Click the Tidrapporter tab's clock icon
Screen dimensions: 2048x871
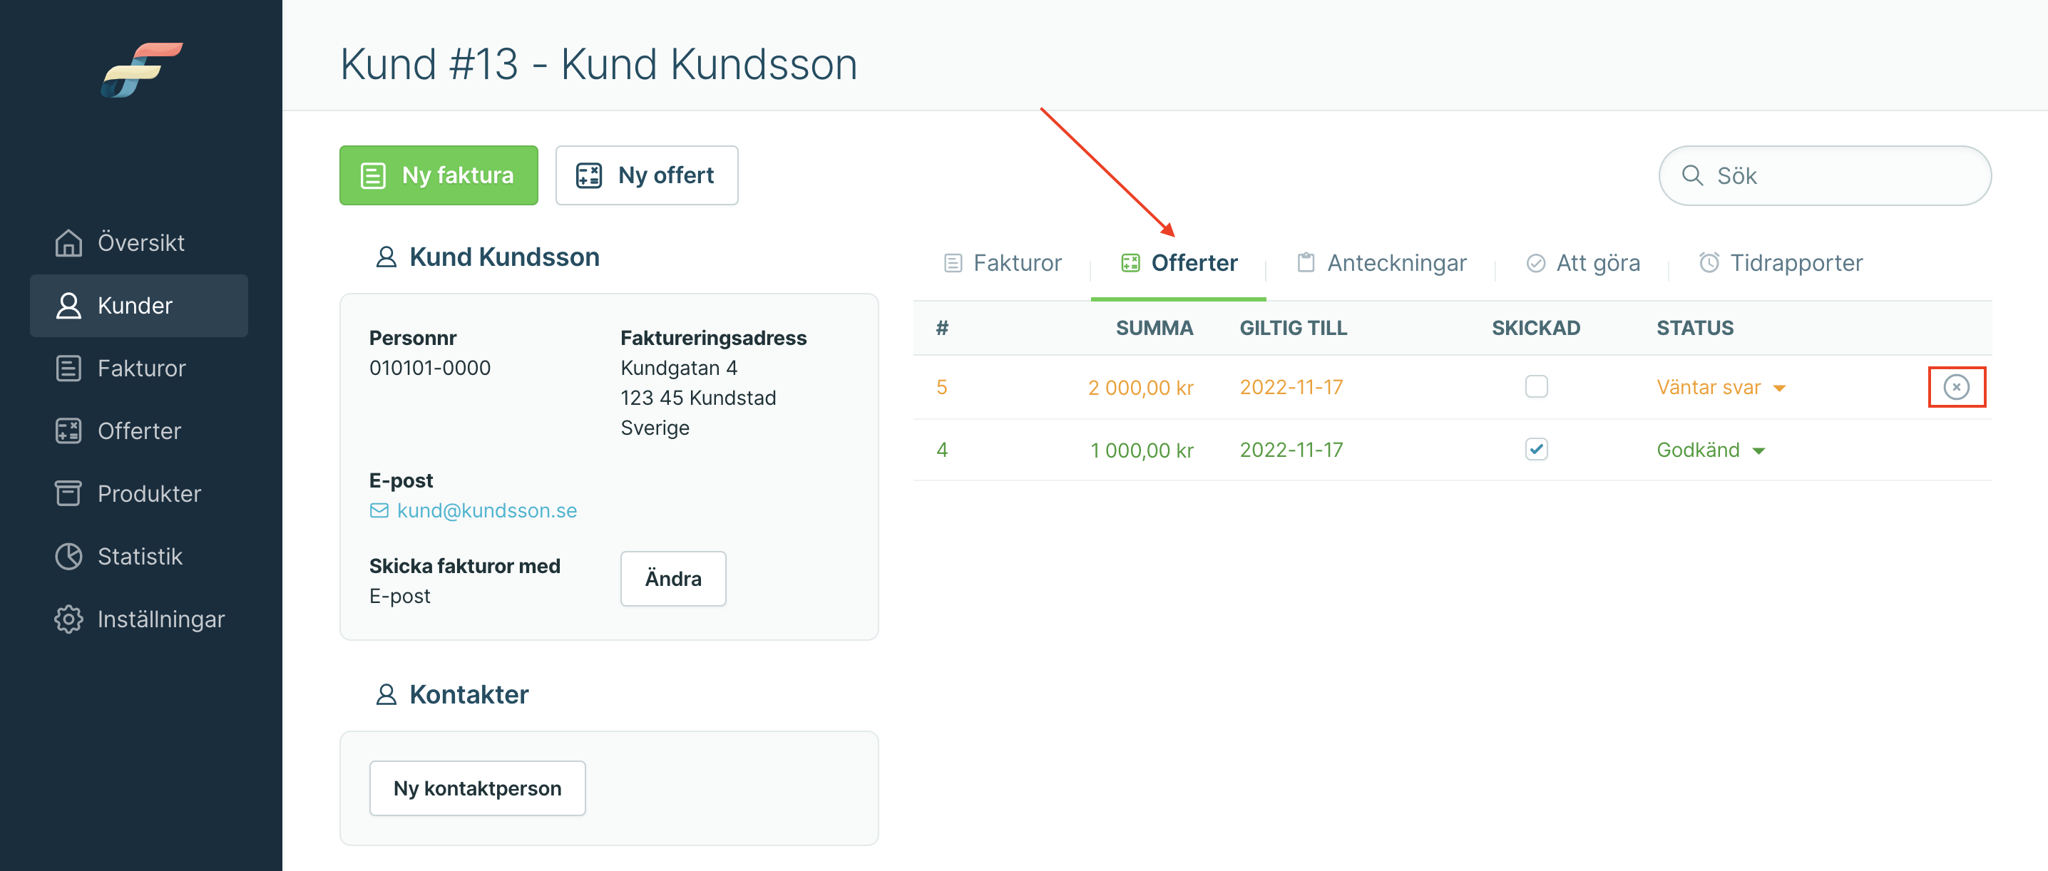(x=1709, y=262)
